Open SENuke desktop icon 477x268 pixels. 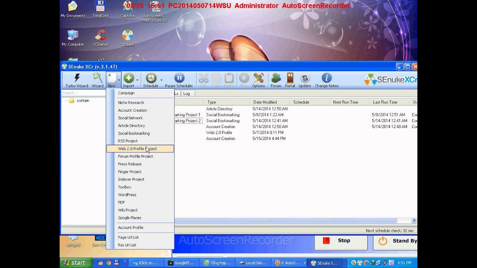(127, 38)
